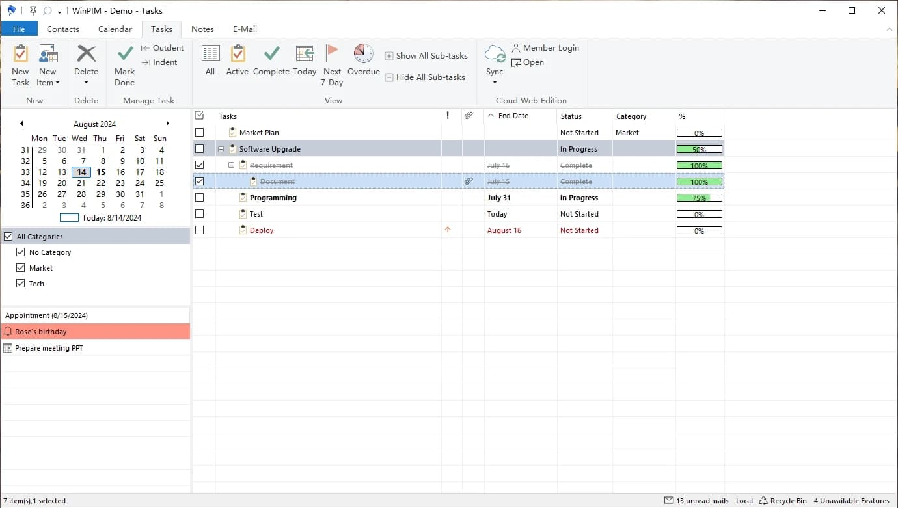This screenshot has height=508, width=898.
Task: Toggle the Programming task checkbox
Action: tap(200, 198)
